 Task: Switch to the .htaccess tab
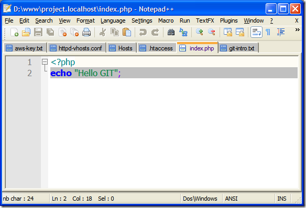(157, 48)
